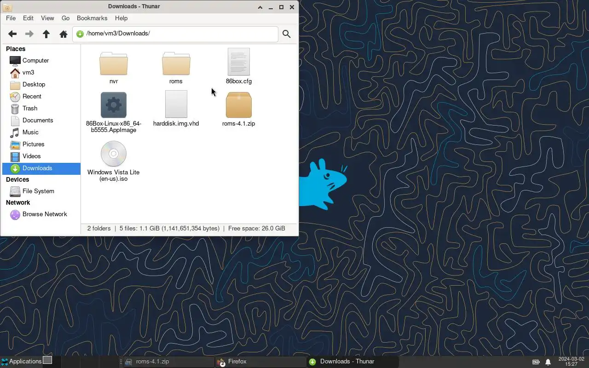Open Pictures in the sidebar
The image size is (589, 368).
[41, 144]
